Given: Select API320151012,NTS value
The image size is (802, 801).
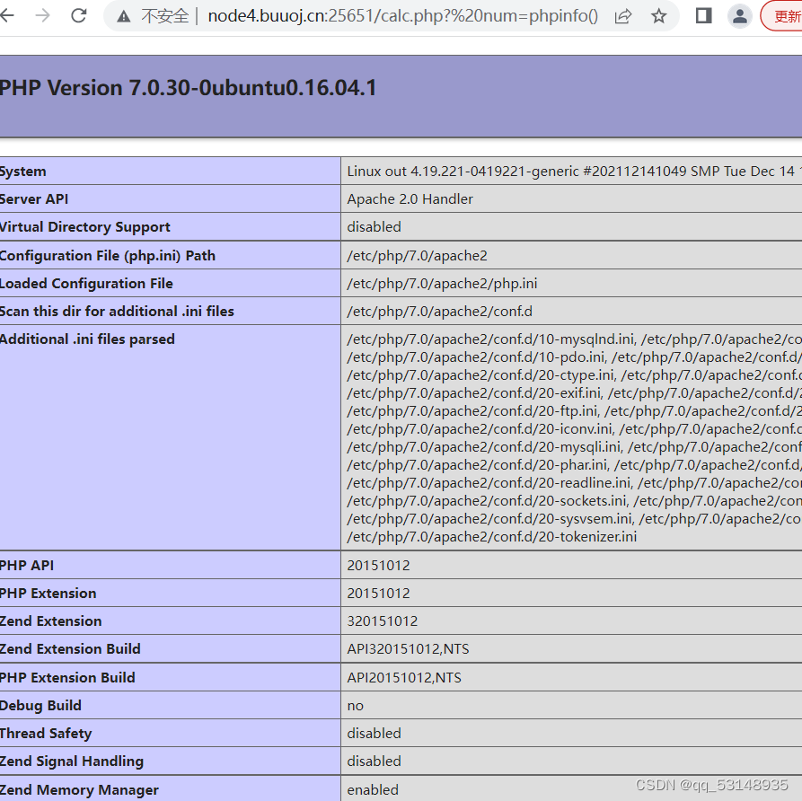Looking at the screenshot, I should tap(408, 649).
